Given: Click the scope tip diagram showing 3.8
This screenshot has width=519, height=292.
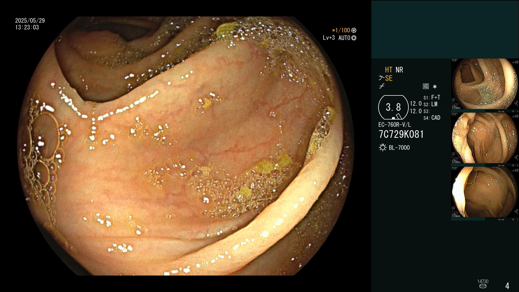Looking at the screenshot, I should 393,107.
